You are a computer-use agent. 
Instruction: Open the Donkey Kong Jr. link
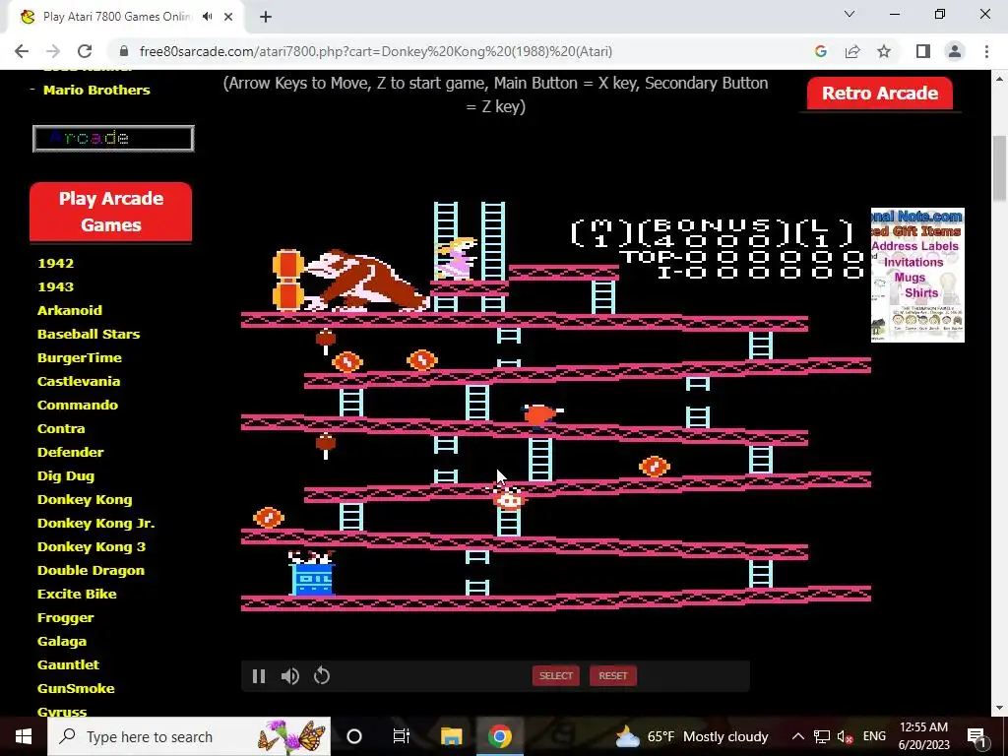95,524
